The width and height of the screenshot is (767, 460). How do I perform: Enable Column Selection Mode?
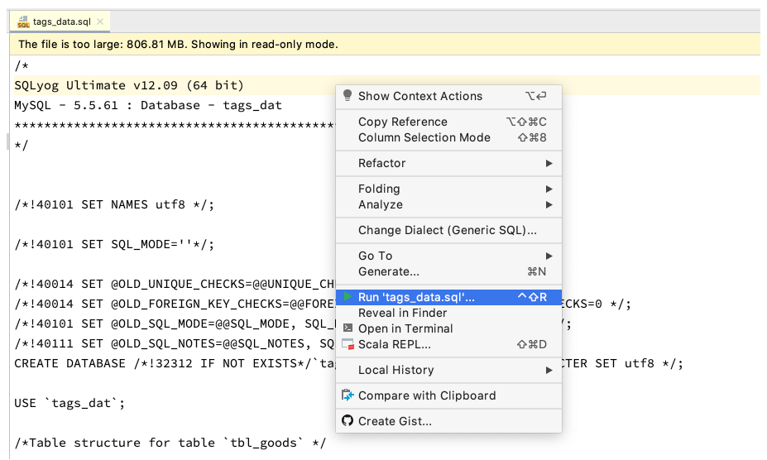tap(448, 137)
